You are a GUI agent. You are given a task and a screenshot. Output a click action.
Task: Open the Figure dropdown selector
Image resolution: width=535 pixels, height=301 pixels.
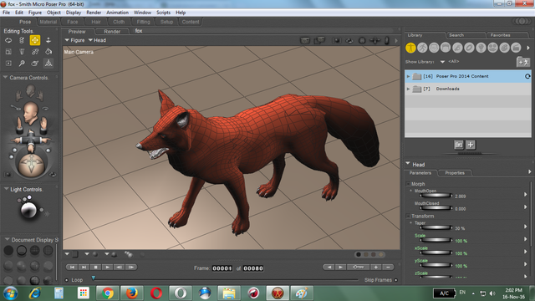(74, 40)
